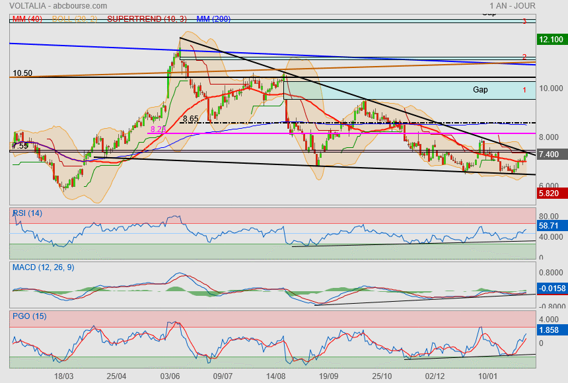The width and height of the screenshot is (568, 383).
Task: Select the MM (40) indicator legend
Action: click(27, 19)
